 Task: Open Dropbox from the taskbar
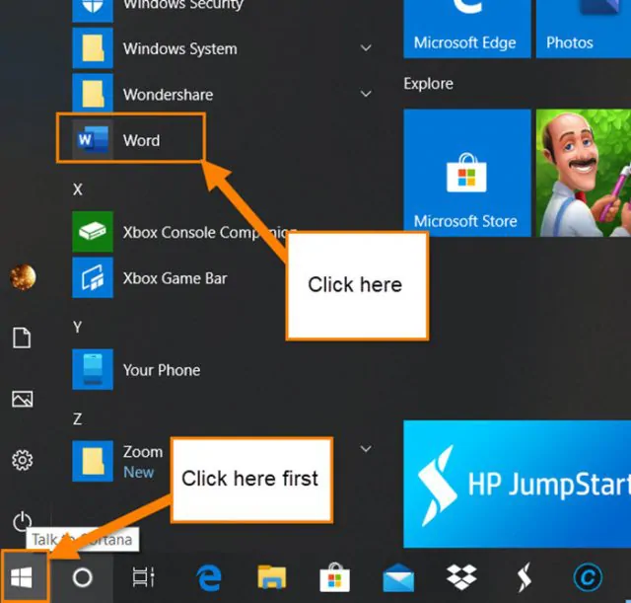(x=461, y=577)
